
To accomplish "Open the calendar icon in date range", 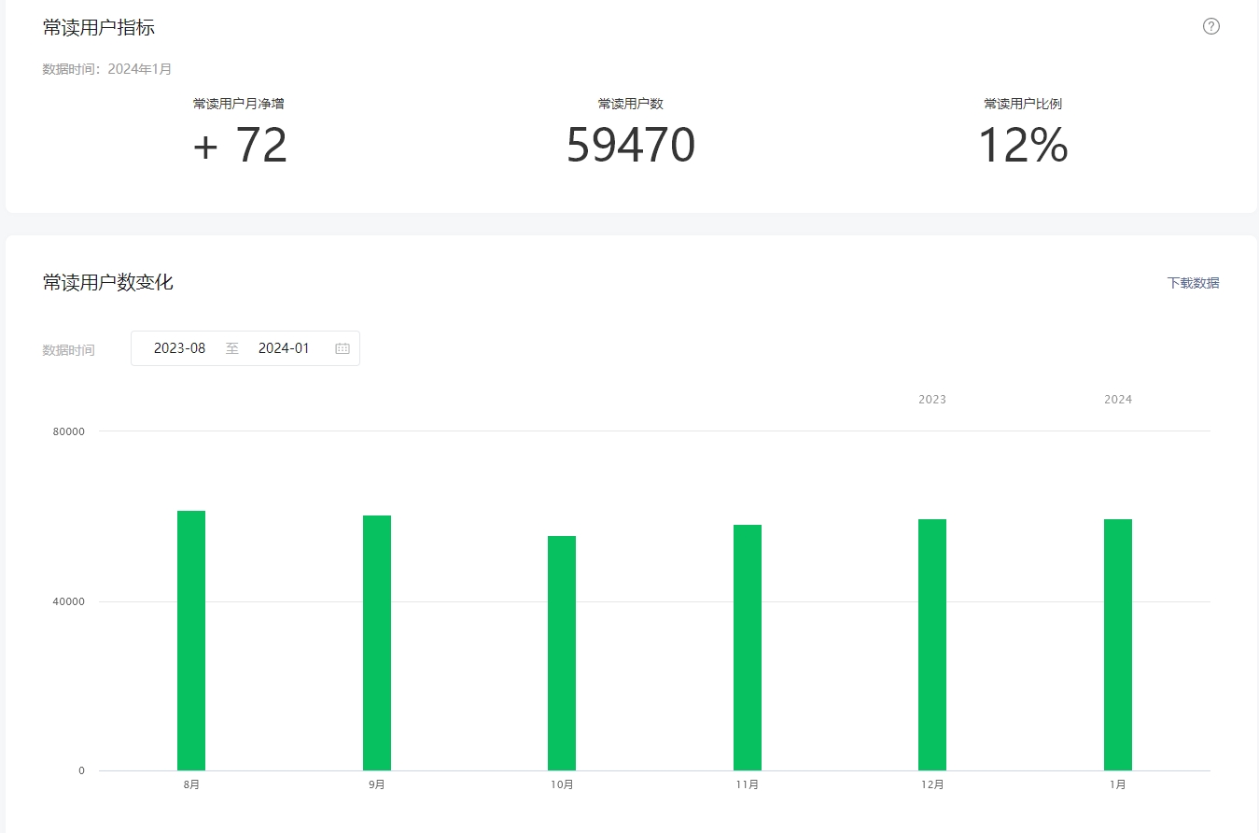I will [343, 348].
